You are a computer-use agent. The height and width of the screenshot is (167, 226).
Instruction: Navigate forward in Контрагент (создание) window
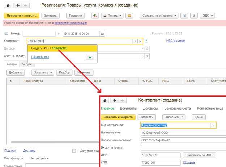123,100
